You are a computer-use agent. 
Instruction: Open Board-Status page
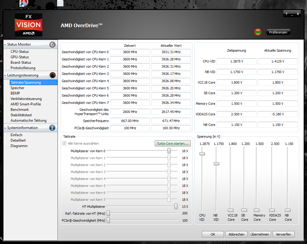tap(21, 63)
